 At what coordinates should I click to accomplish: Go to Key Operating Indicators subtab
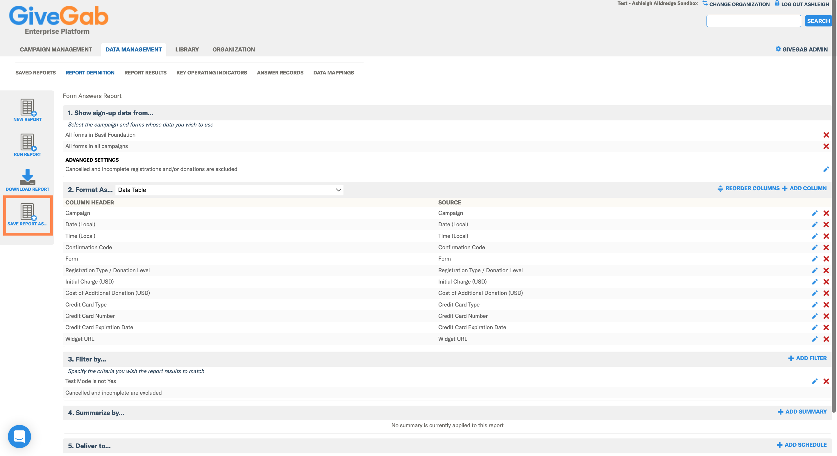[212, 72]
